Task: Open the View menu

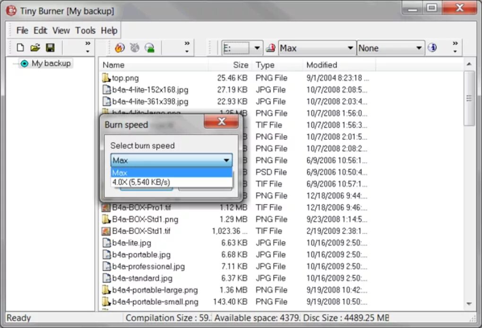Action: click(x=61, y=30)
